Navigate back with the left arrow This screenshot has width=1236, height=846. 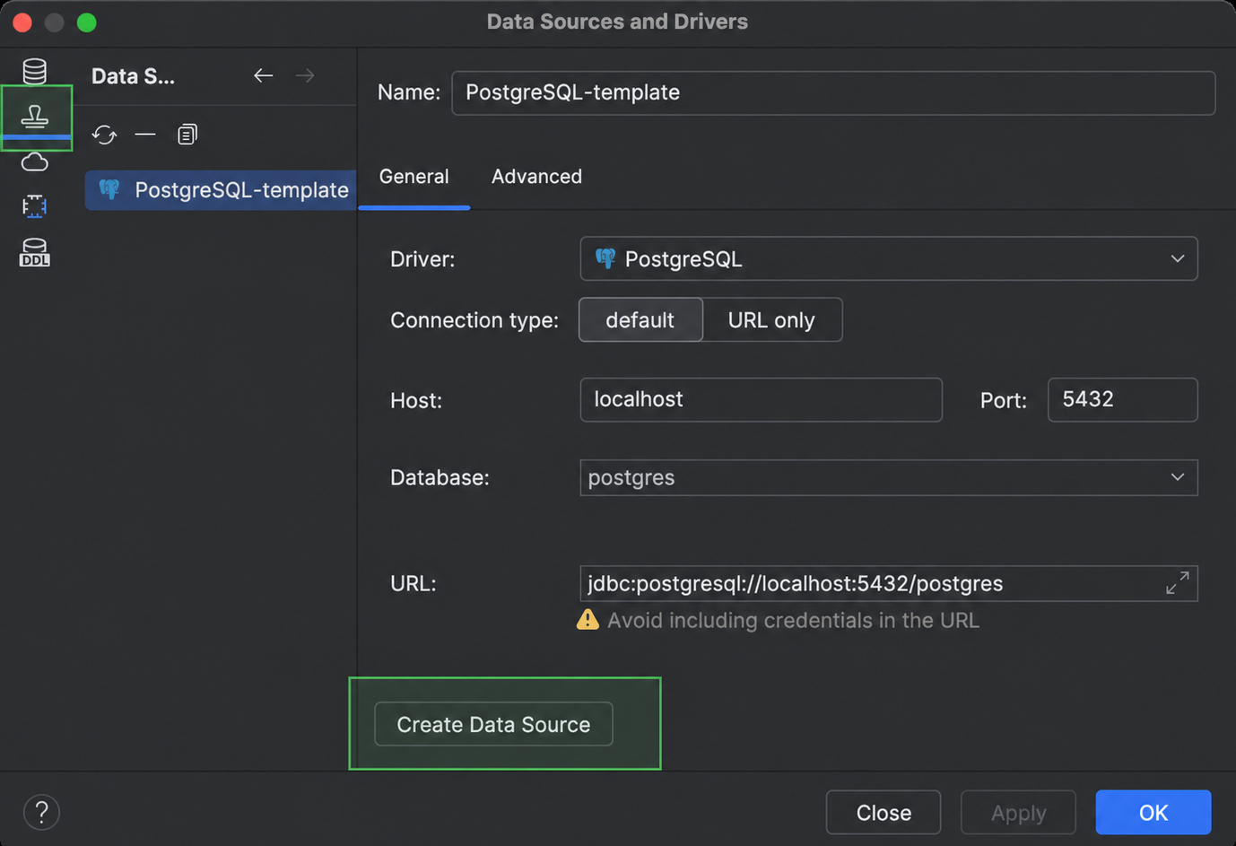pyautogui.click(x=263, y=75)
